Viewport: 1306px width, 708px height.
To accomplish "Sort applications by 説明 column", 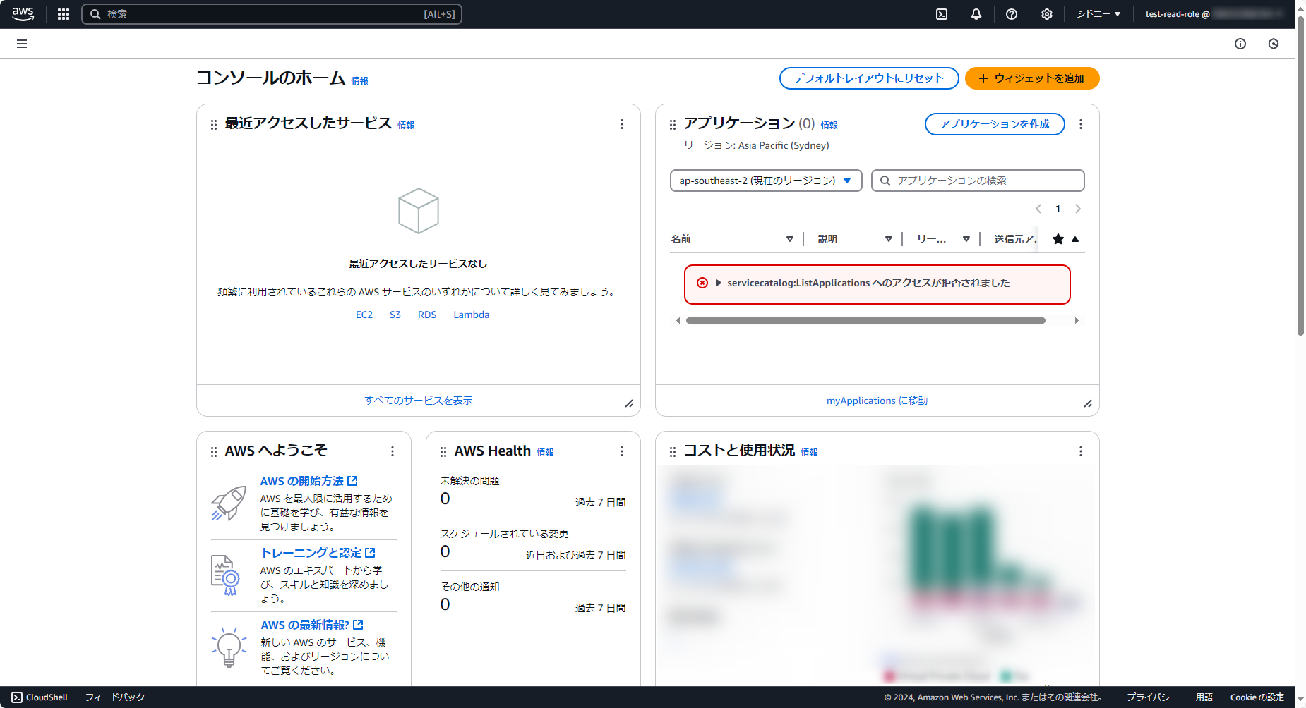I will [x=889, y=239].
